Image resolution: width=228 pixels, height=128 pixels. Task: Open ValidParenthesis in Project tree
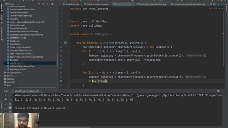tap(18, 70)
